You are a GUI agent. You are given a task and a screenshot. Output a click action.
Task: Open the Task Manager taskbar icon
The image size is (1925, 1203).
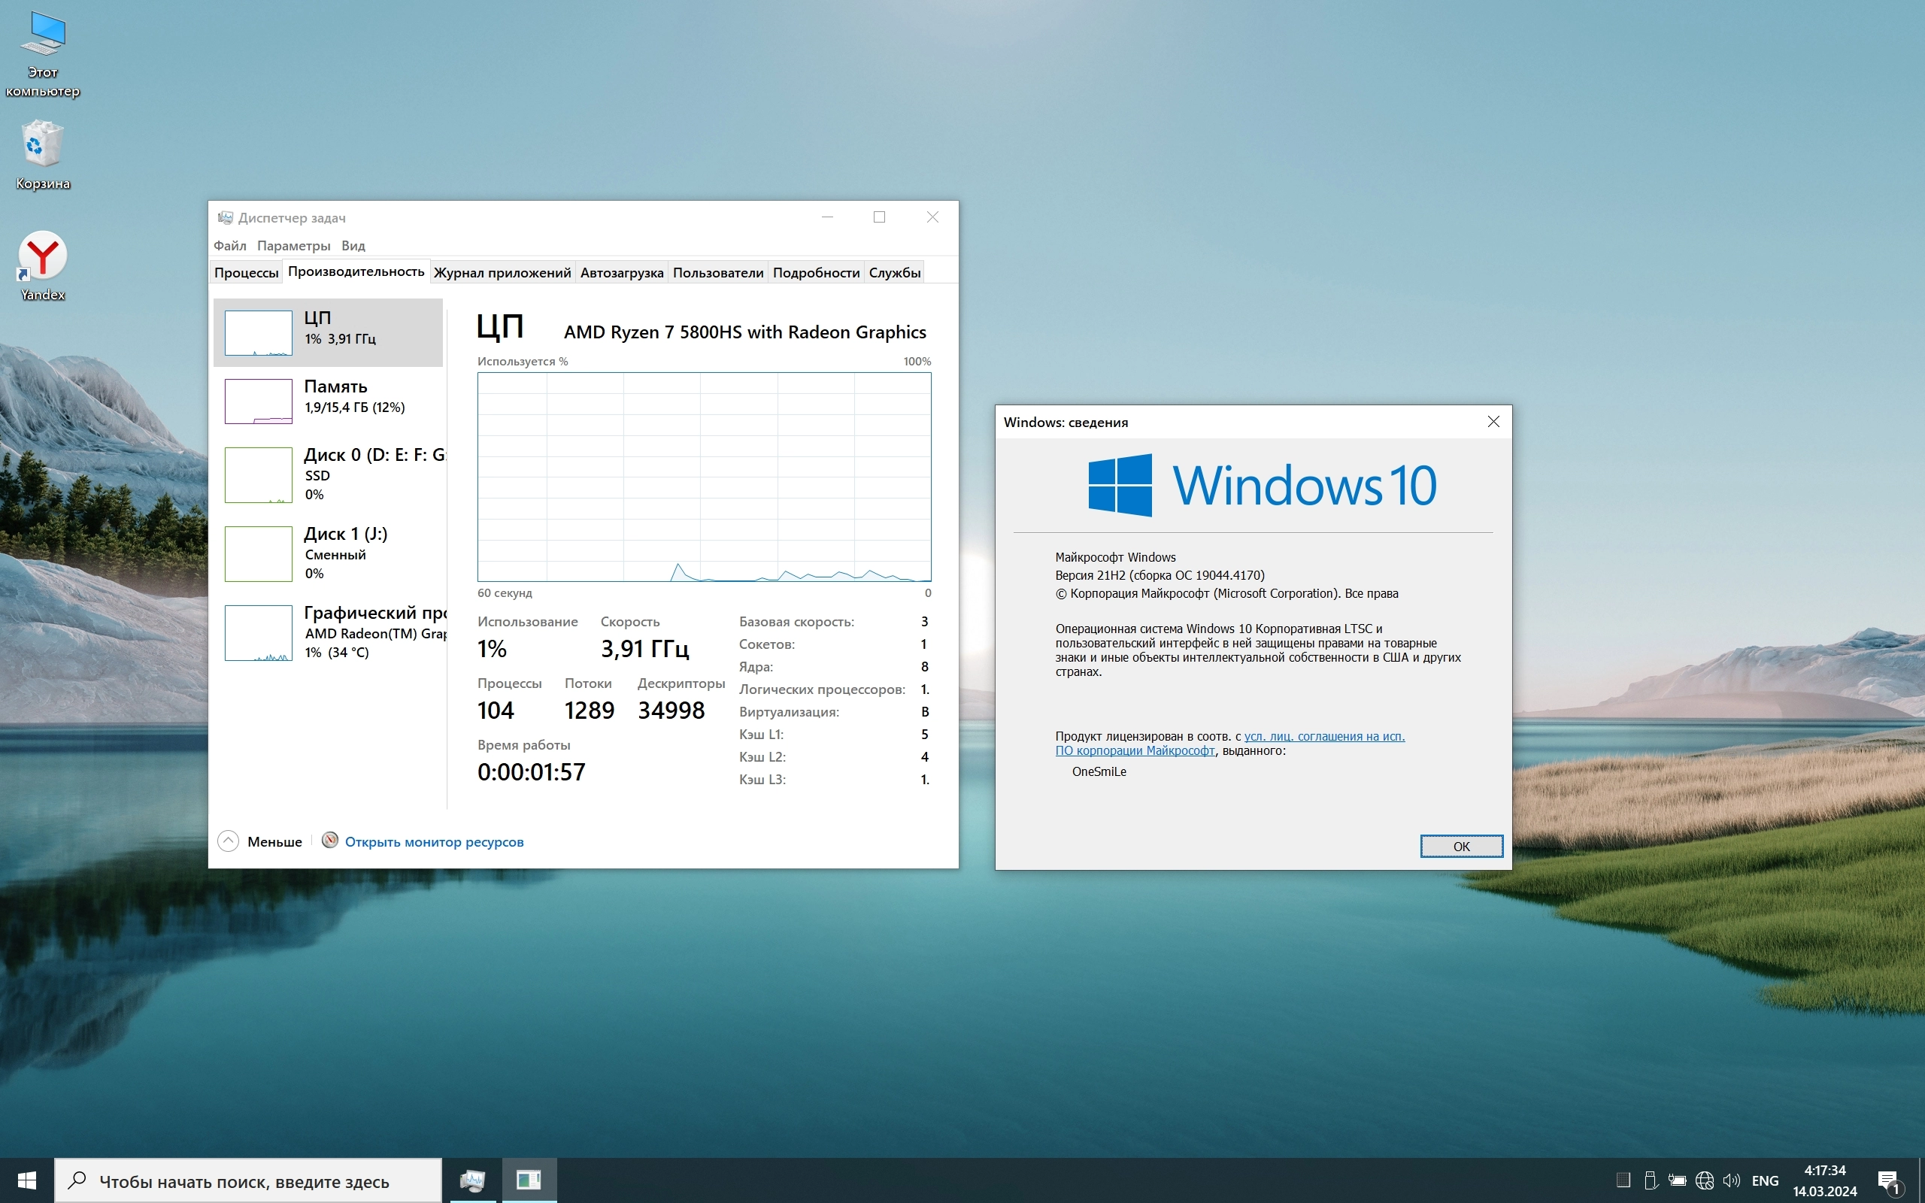pyautogui.click(x=472, y=1180)
